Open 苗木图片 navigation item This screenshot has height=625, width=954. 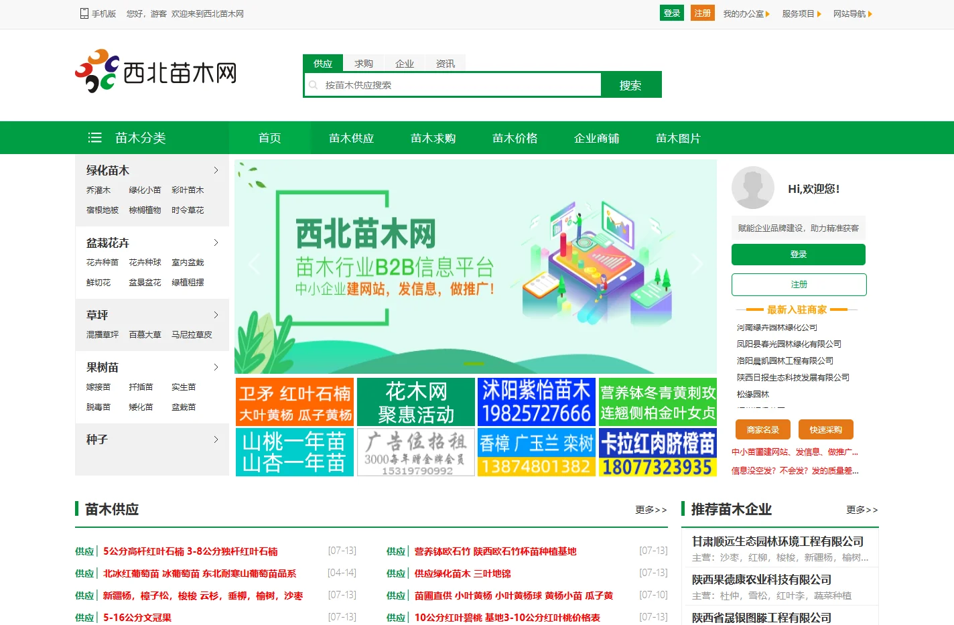coord(679,138)
